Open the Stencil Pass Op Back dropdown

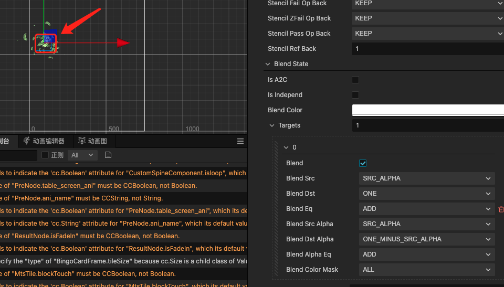click(427, 34)
